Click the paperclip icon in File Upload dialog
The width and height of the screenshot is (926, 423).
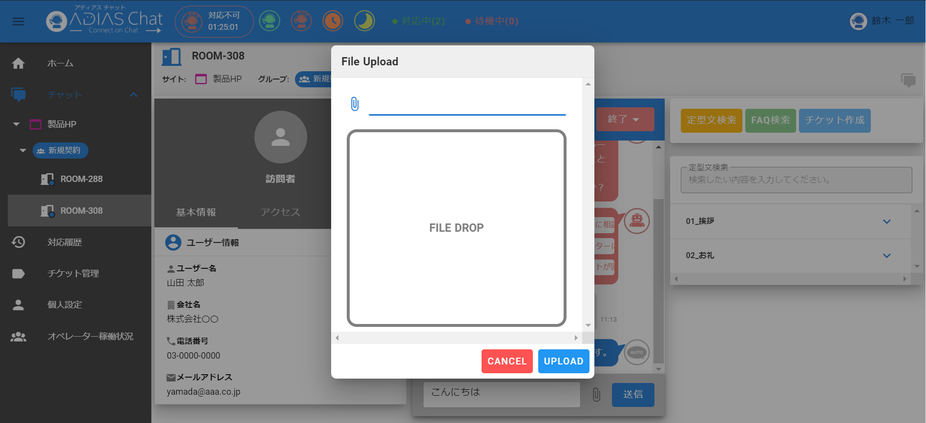[x=355, y=104]
